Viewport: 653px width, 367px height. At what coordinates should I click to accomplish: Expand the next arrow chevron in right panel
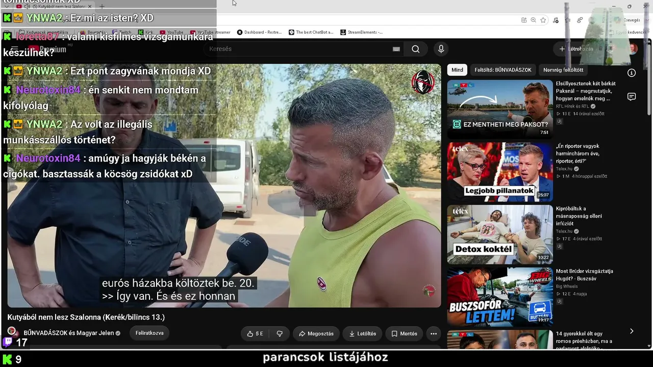pos(632,331)
